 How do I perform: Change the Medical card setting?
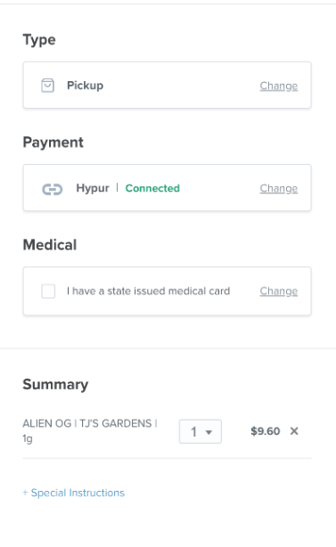(x=279, y=291)
